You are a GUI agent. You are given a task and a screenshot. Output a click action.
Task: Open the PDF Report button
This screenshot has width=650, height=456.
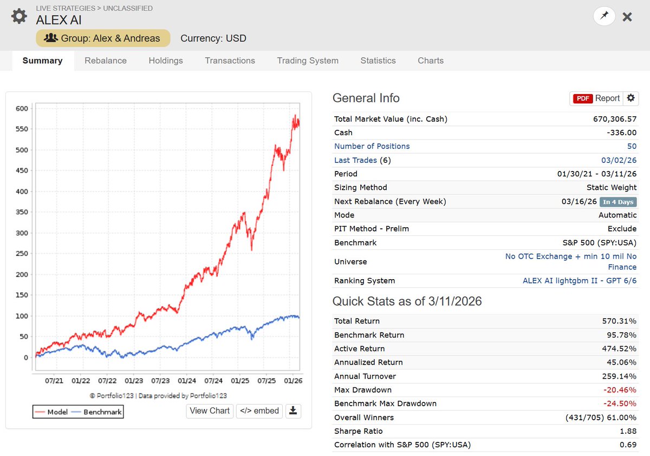click(x=596, y=98)
